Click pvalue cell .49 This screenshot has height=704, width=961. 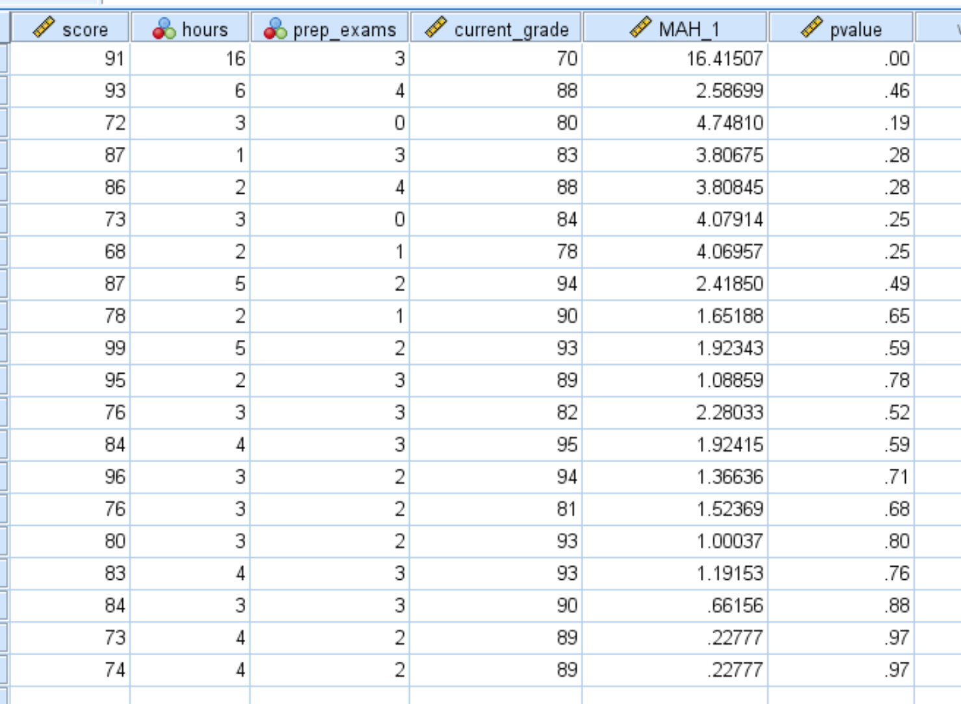click(841, 283)
